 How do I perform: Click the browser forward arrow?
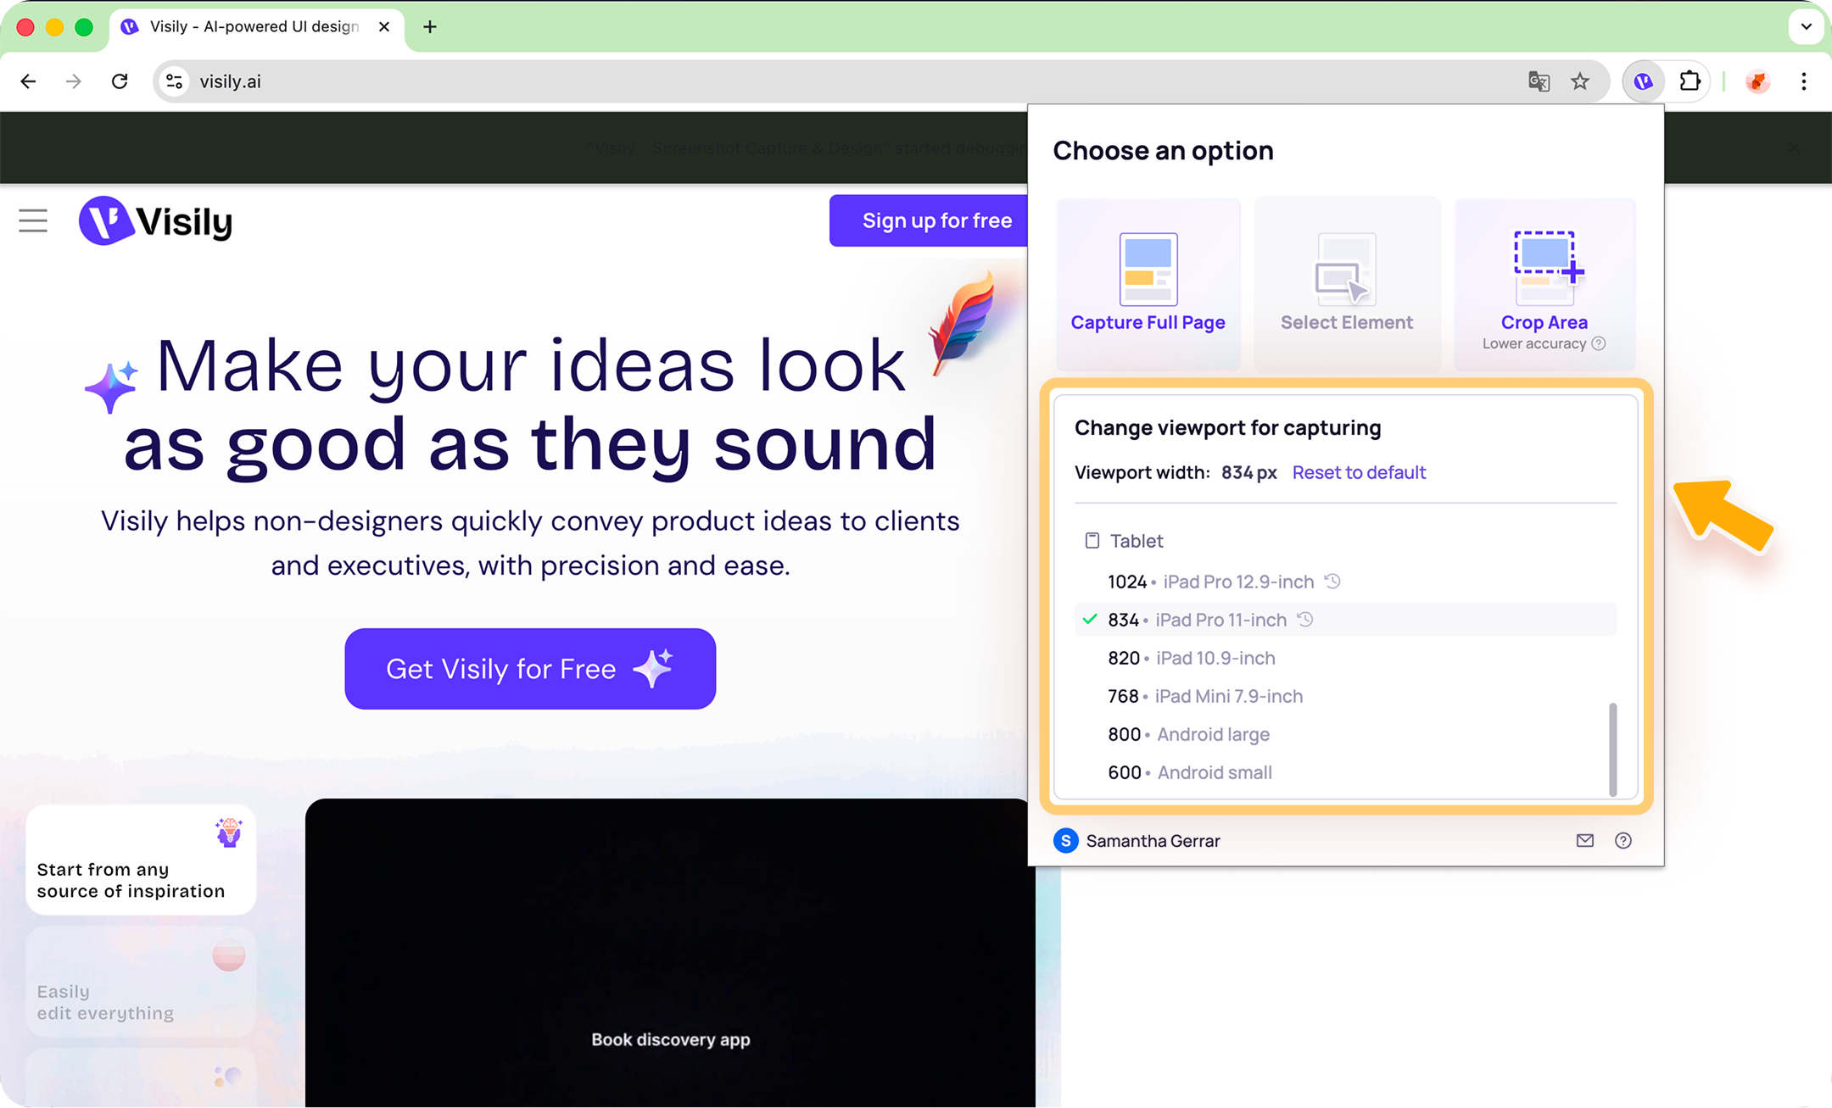coord(74,81)
